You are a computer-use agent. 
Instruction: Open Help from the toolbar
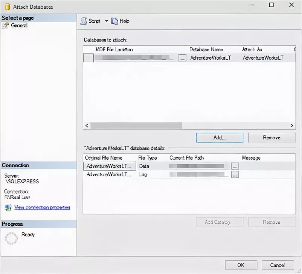coord(120,21)
